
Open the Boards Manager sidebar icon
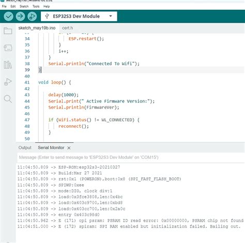pyautogui.click(x=8, y=48)
